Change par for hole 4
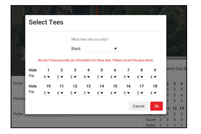Screen dimensions: 201x134 point(88,77)
